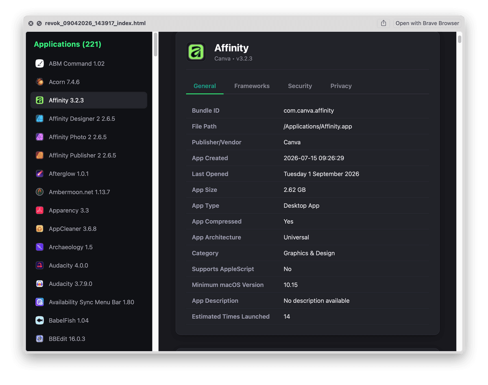Select Audacity 3.7.9.0 in the list

tap(89, 284)
